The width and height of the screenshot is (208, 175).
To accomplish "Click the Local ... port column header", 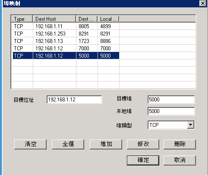I will pyautogui.click(x=108, y=19).
